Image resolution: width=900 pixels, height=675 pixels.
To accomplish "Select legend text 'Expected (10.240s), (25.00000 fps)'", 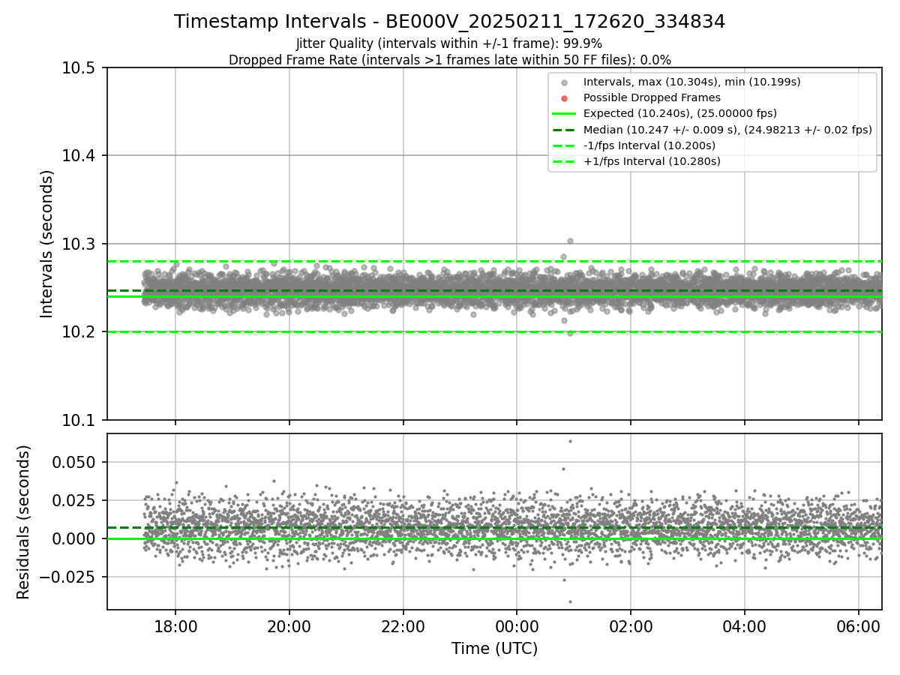I will click(679, 113).
